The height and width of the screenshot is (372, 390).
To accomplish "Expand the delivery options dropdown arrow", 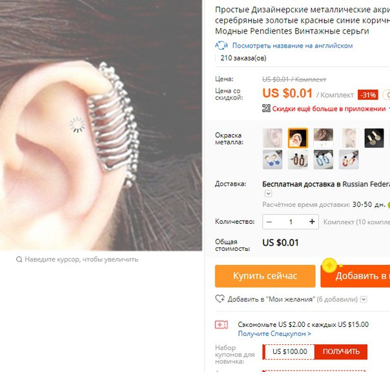I will 268,193.
